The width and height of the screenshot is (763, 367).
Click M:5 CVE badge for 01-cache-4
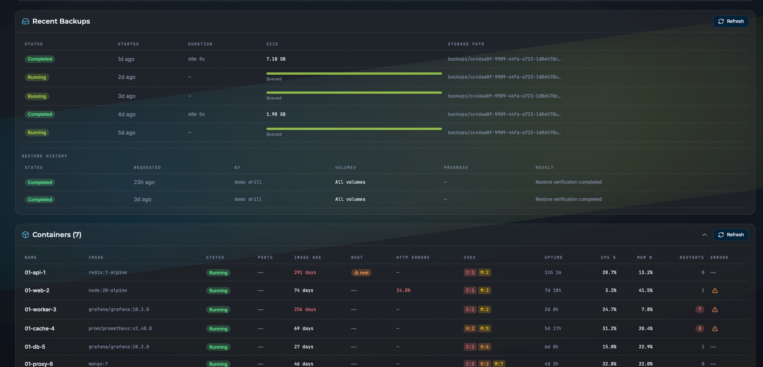point(484,329)
